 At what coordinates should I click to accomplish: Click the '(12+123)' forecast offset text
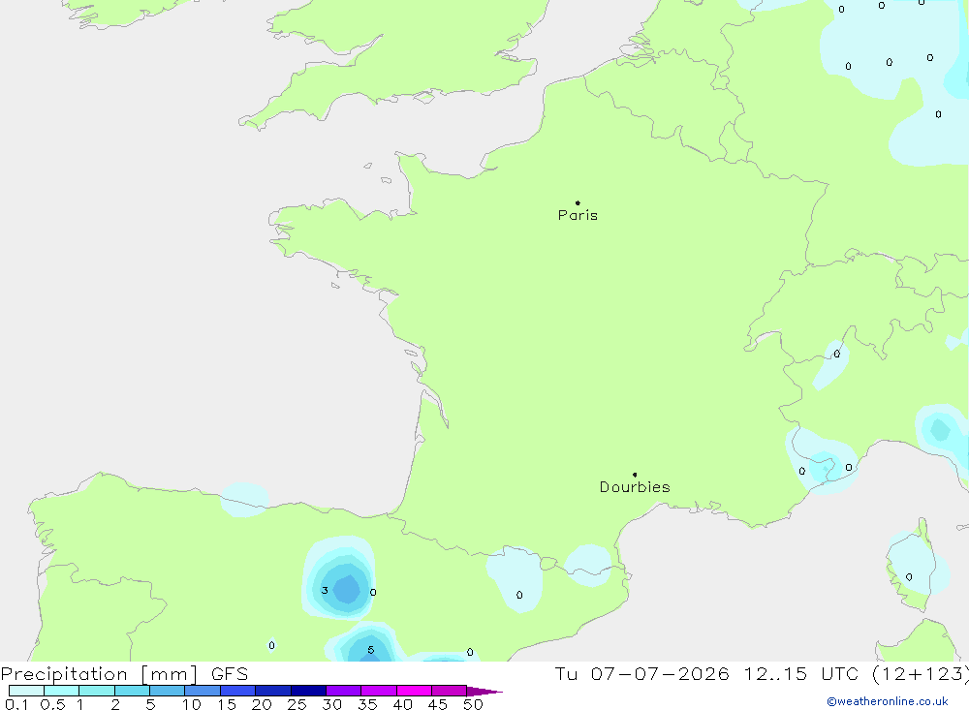(x=921, y=674)
